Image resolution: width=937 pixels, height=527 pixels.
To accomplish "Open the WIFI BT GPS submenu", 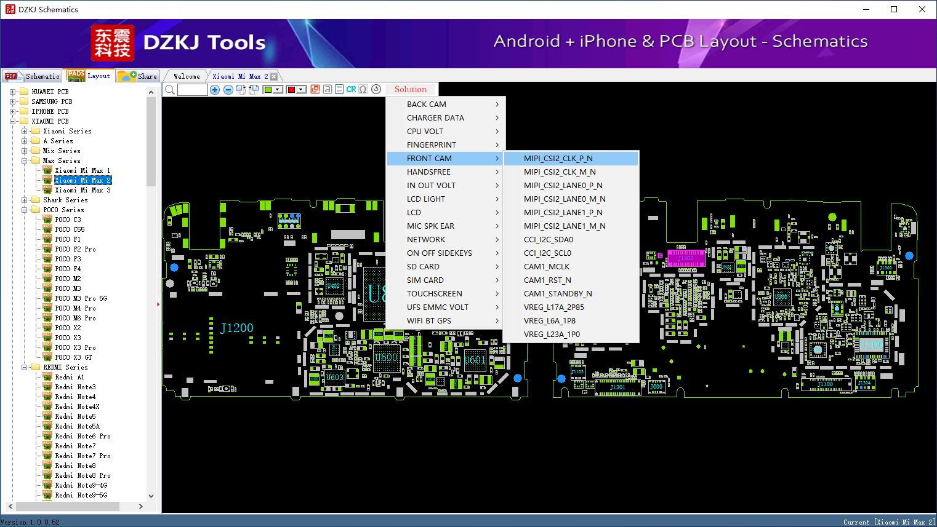I will point(446,321).
